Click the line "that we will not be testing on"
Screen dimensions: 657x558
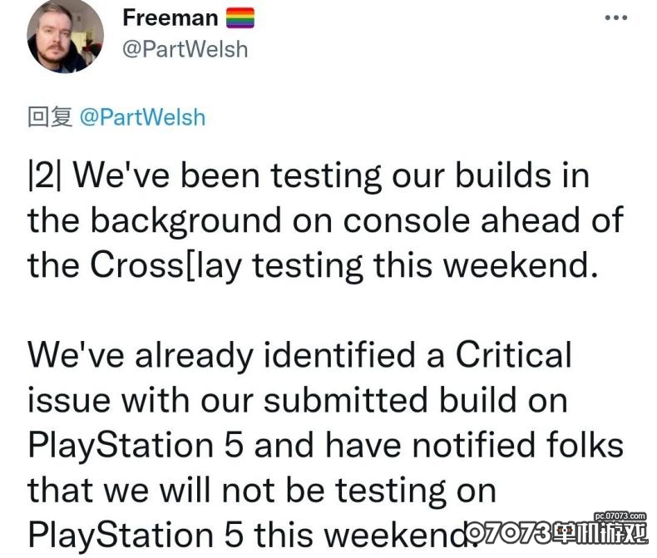[262, 490]
